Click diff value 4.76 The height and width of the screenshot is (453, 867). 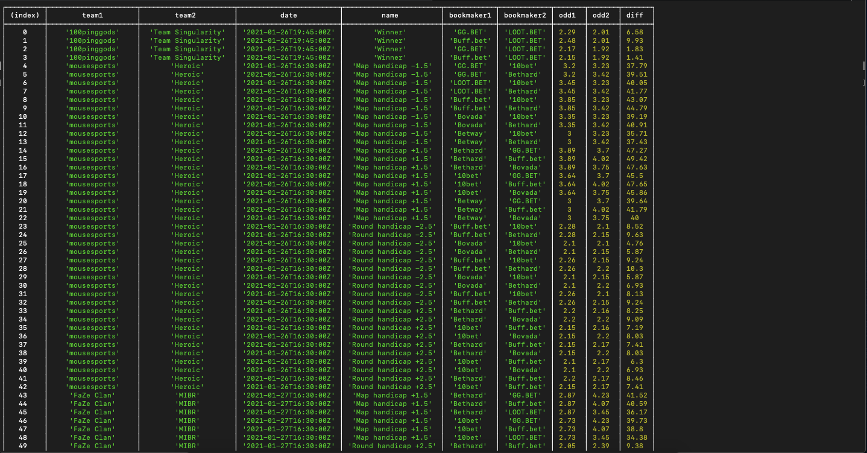[635, 243]
